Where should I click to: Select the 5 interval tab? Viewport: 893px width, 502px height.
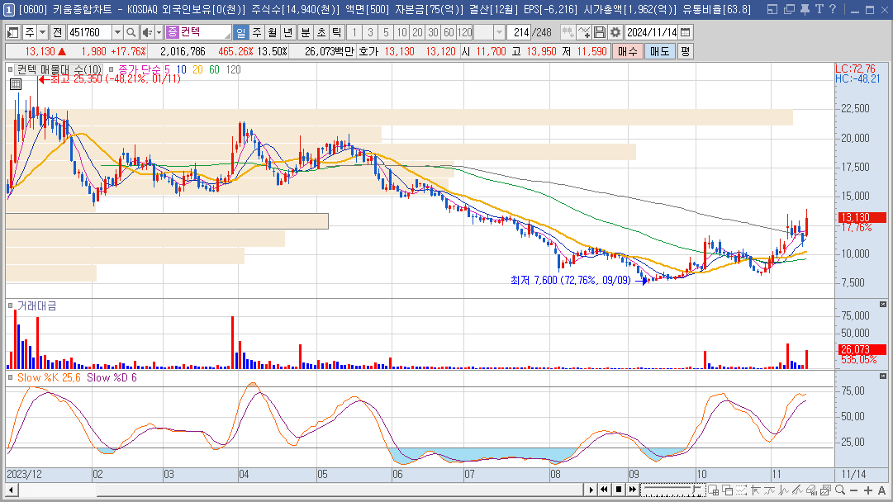point(386,32)
